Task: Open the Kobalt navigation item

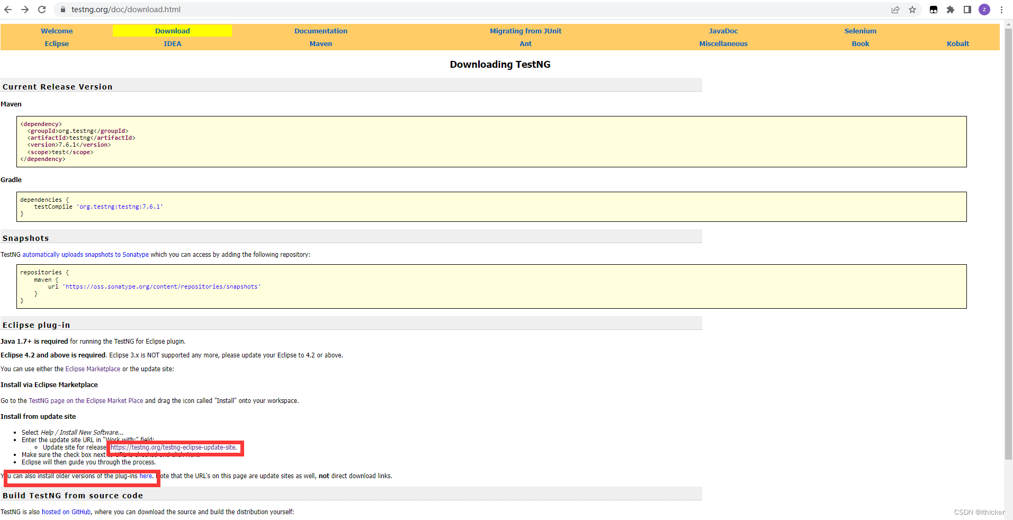Action: point(957,43)
